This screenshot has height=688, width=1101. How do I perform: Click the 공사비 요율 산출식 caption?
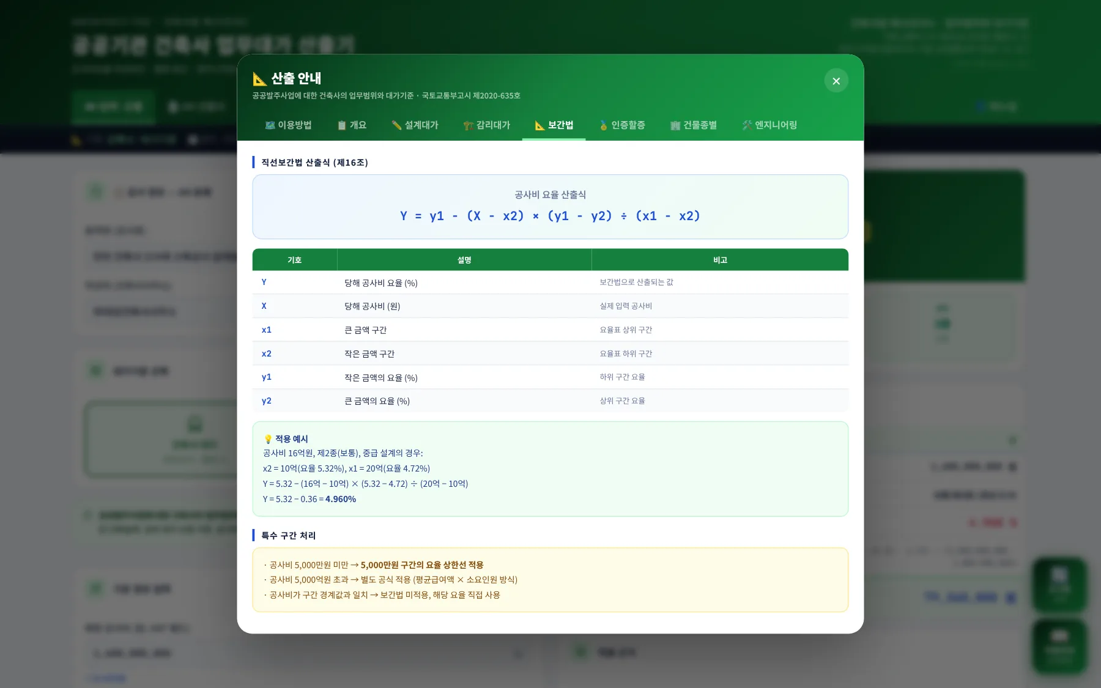point(550,194)
